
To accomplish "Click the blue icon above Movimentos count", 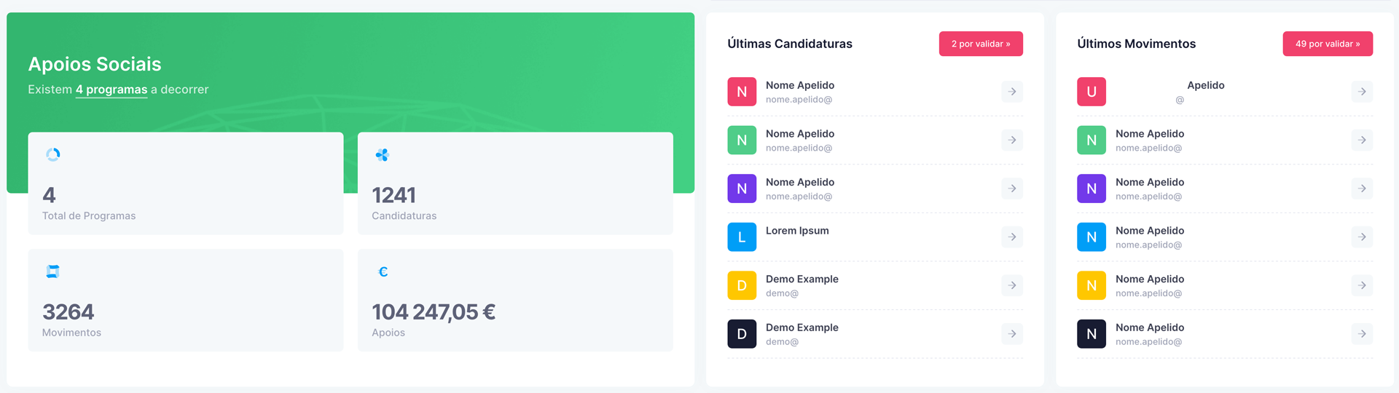I will pyautogui.click(x=53, y=271).
